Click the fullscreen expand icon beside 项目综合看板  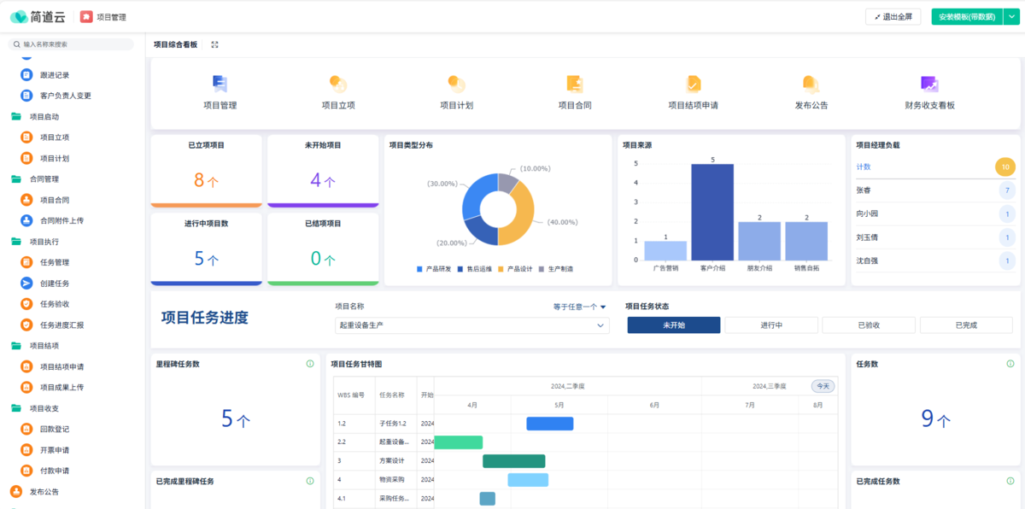(x=214, y=44)
